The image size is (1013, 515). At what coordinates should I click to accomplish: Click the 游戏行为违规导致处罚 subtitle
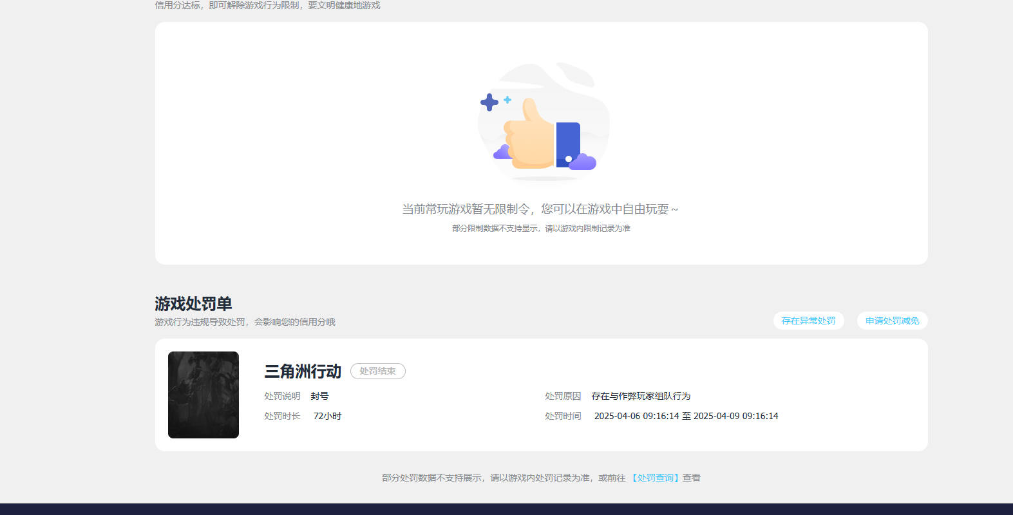click(x=245, y=322)
